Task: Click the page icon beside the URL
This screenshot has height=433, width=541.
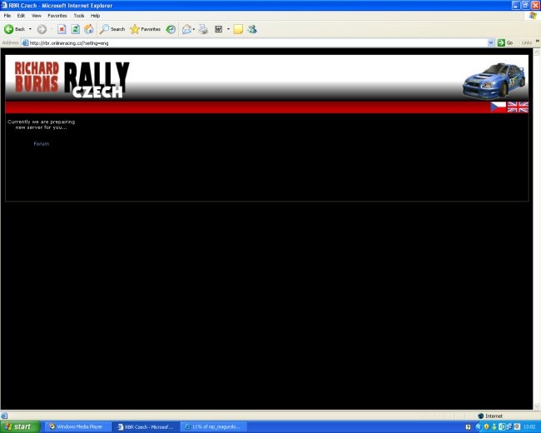Action: point(25,42)
